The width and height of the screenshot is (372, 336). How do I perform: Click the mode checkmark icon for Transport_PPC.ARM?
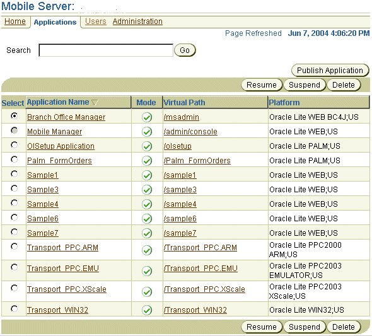[147, 250]
